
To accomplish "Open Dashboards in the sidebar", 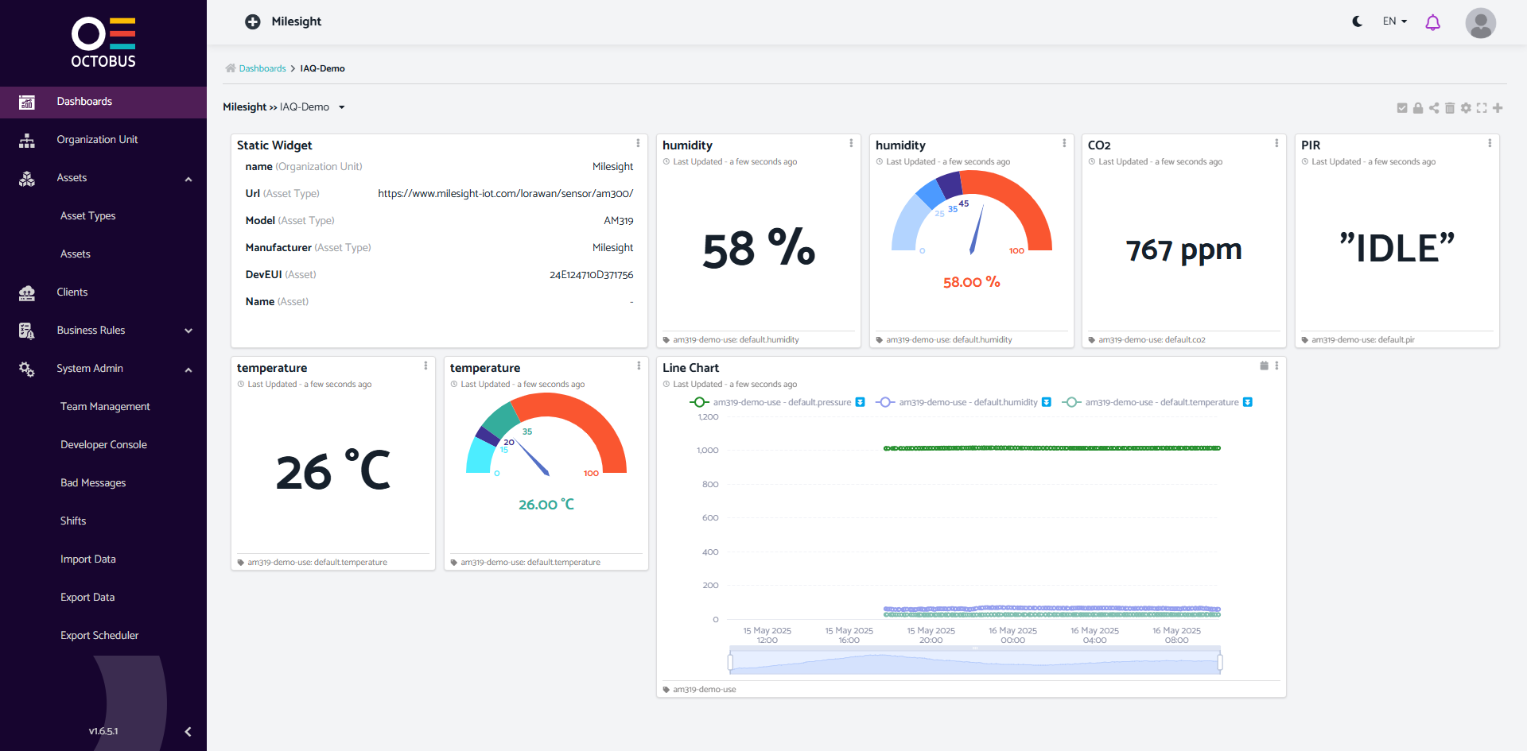I will tap(103, 102).
